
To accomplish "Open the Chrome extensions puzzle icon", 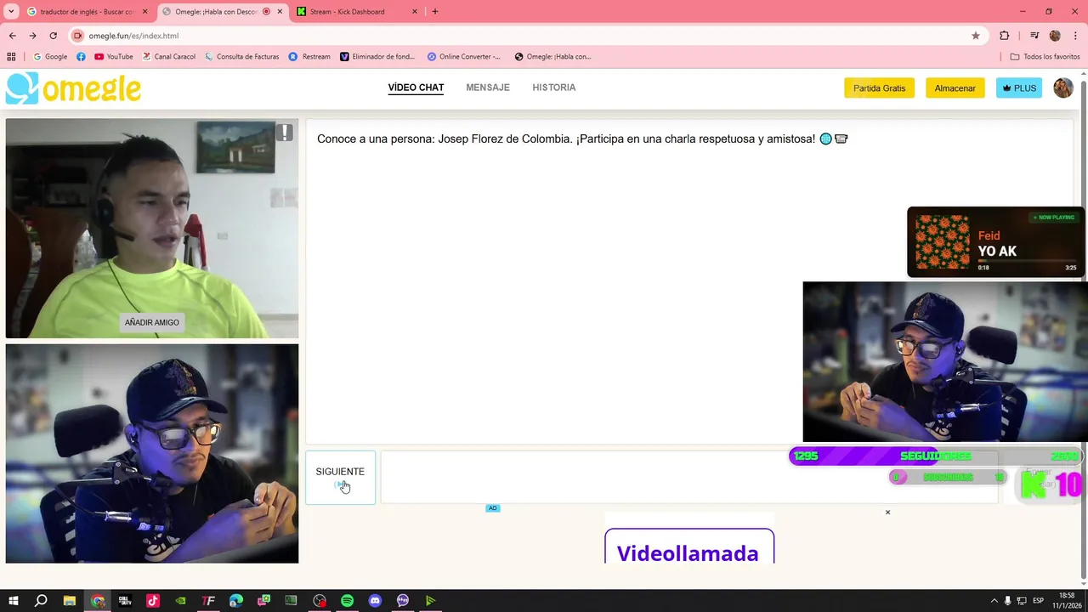I will coord(1005,36).
